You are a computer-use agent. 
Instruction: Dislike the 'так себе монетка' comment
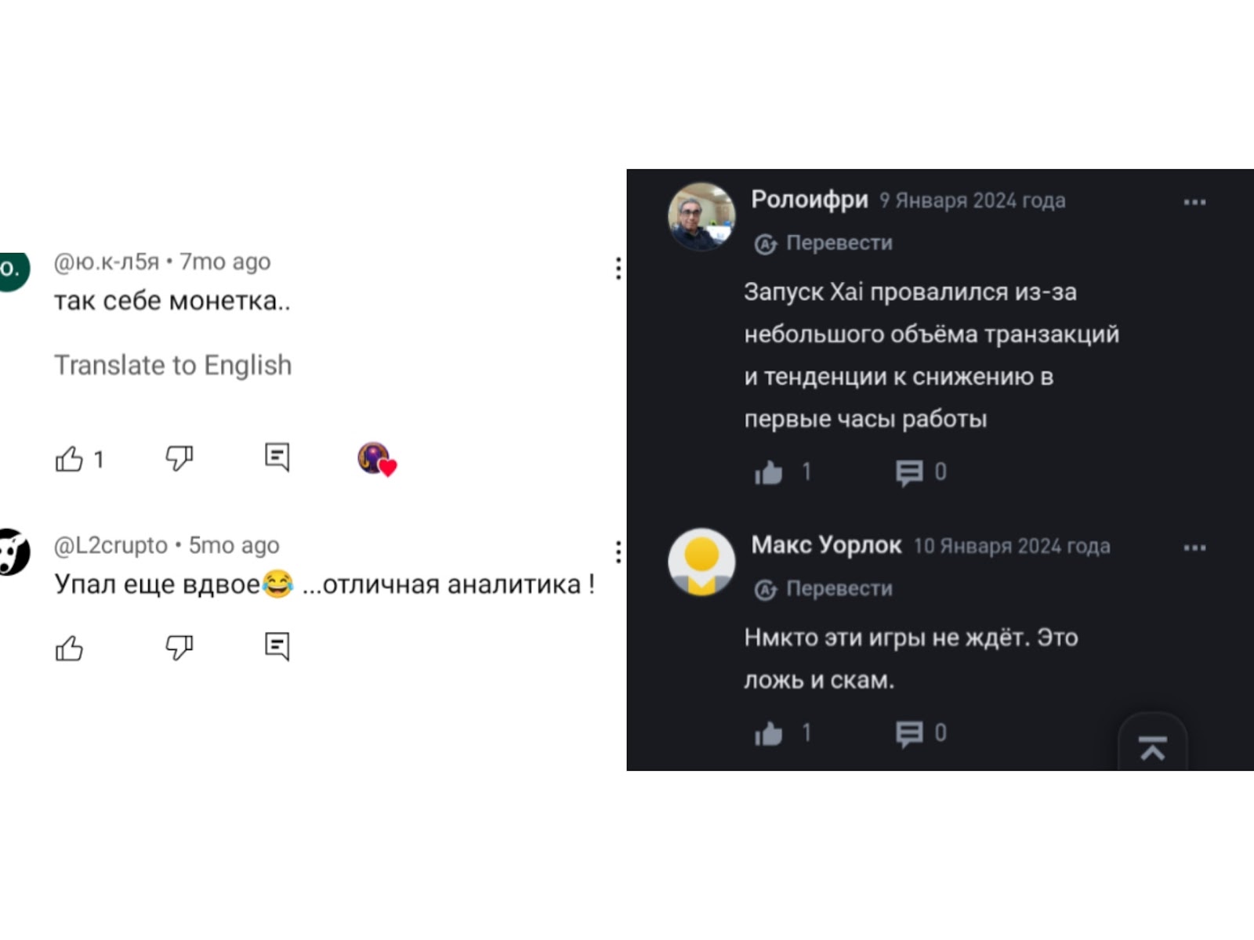pos(179,457)
